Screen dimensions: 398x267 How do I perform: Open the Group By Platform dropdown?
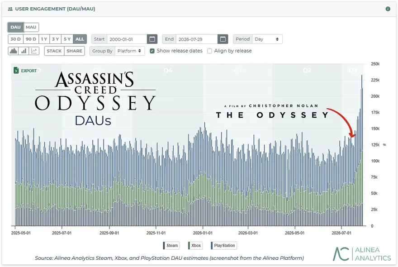point(129,51)
